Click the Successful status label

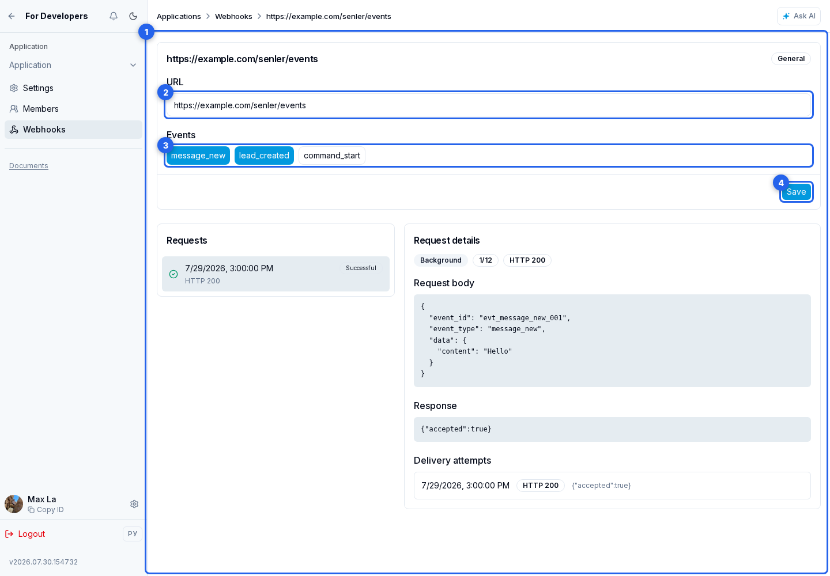coord(361,268)
